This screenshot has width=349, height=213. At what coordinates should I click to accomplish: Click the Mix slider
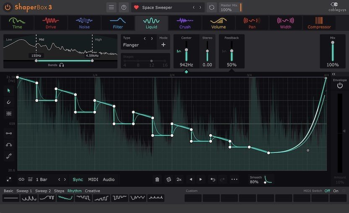click(333, 51)
